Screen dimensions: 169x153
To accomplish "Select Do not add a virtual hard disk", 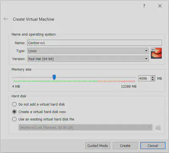I will pyautogui.click(x=14, y=104).
